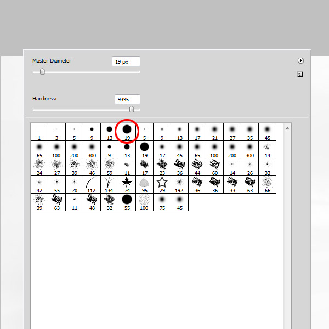The image size is (329, 329).
Task: Choose the textured 48 brush
Action: click(92, 202)
